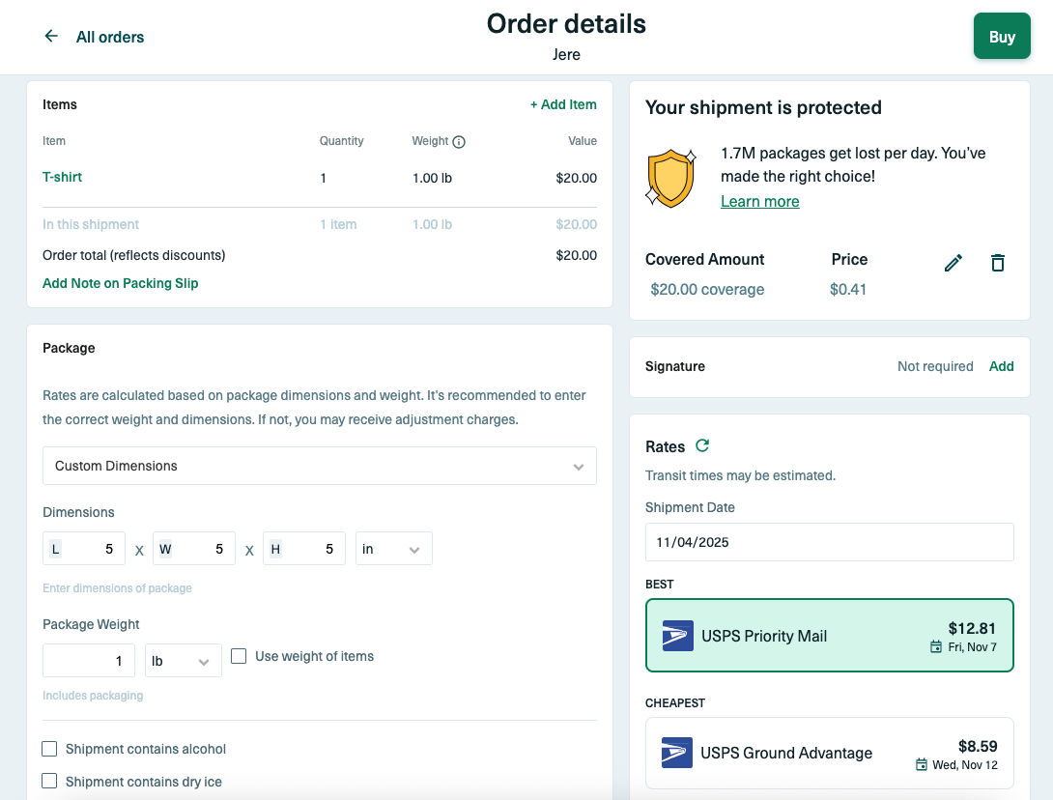
Task: Click Add next to Signature
Action: [x=1001, y=366]
